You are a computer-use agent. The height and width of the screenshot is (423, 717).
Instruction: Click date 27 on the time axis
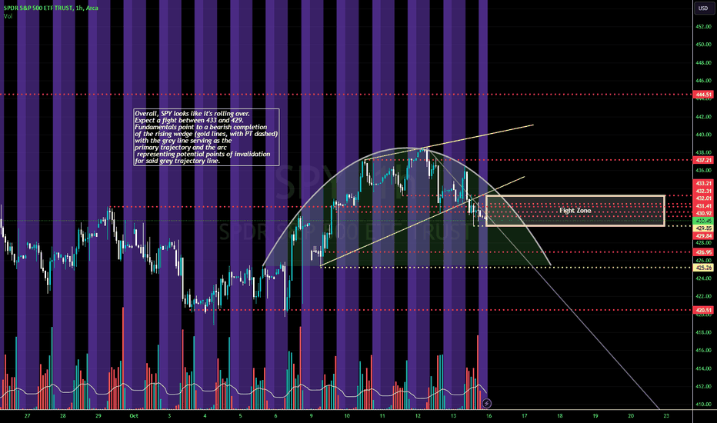point(28,415)
